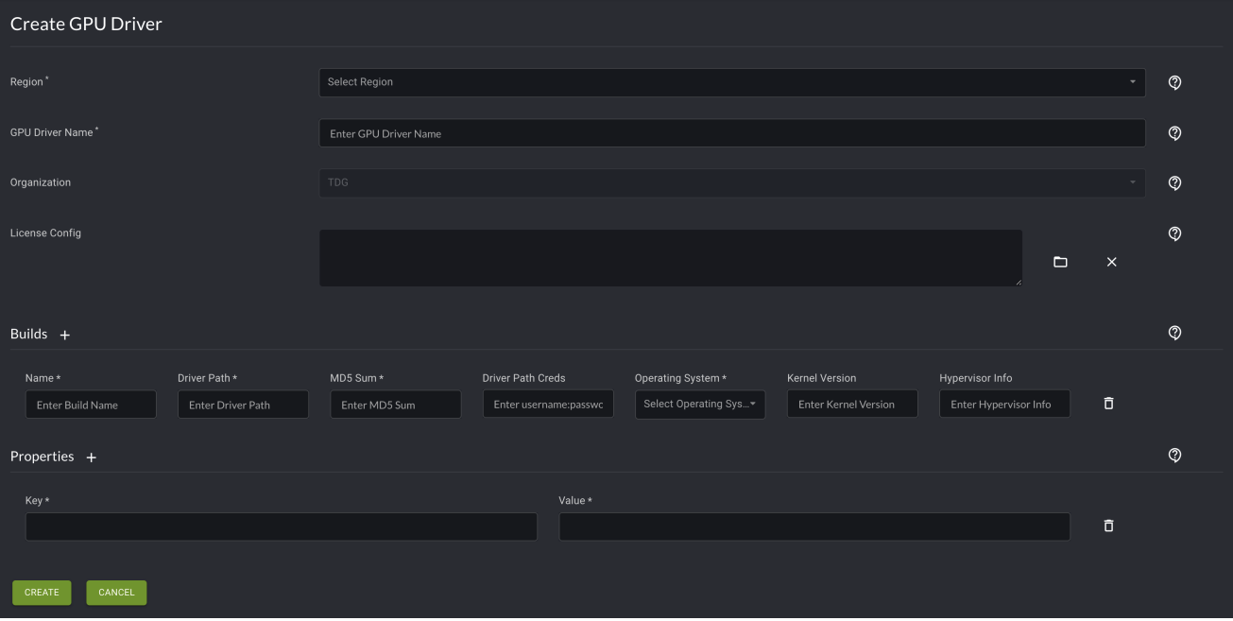The width and height of the screenshot is (1233, 621).
Task: Delete the build row using trash icon
Action: (x=1108, y=404)
